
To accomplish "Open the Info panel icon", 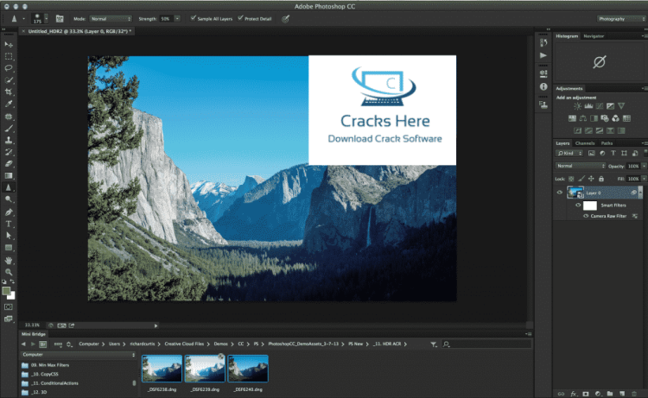I will [543, 86].
